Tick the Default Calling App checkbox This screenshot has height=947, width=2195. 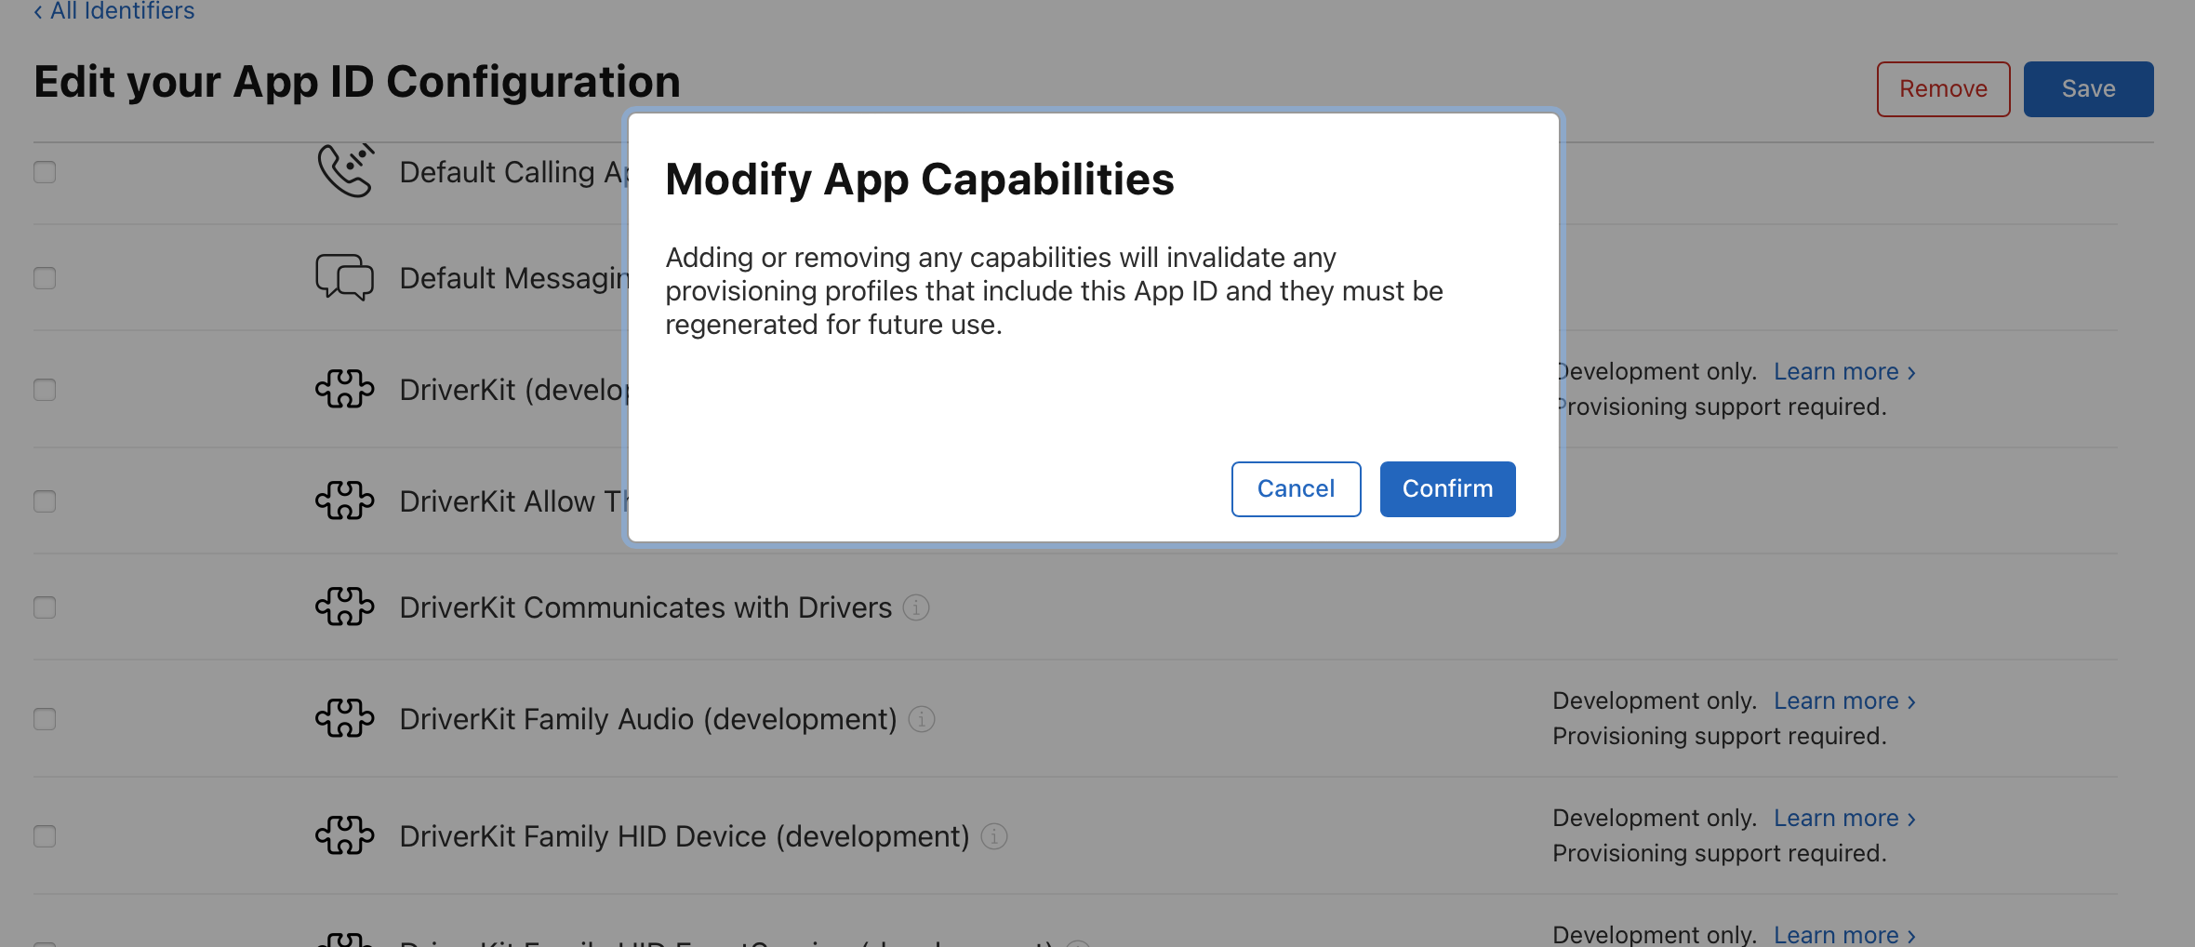click(x=45, y=172)
